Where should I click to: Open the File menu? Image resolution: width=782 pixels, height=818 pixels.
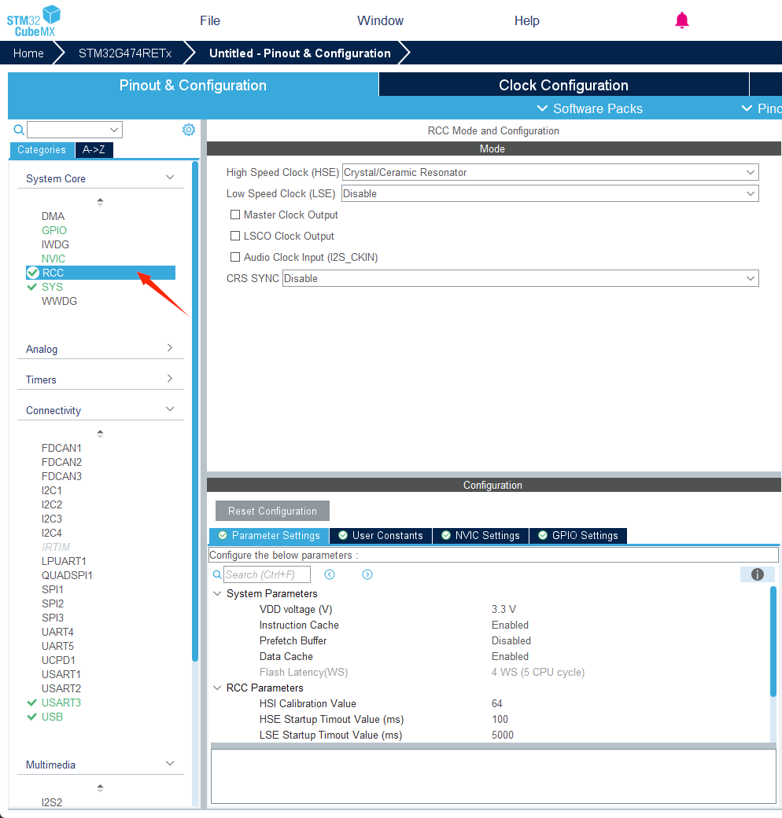coord(210,21)
